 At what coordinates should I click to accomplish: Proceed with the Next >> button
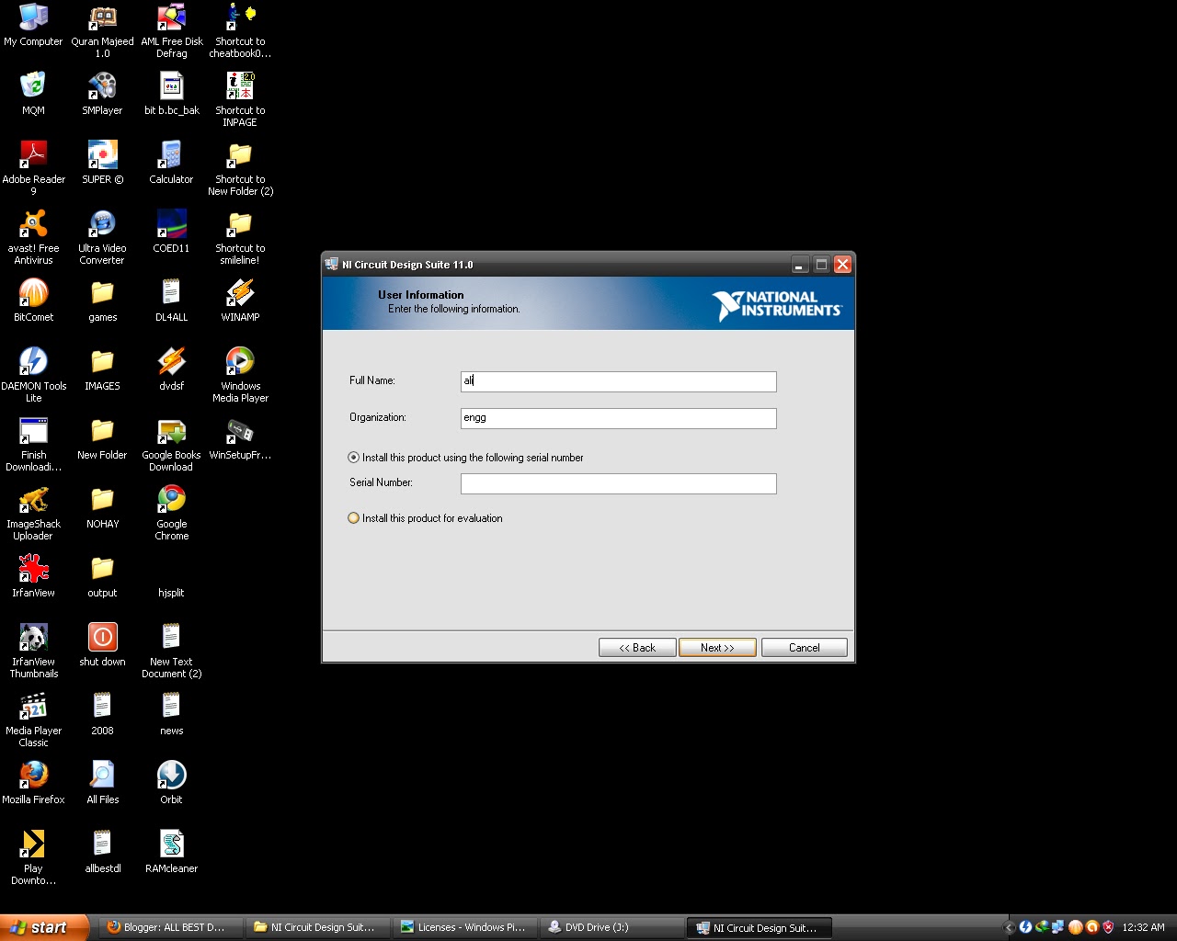point(717,648)
